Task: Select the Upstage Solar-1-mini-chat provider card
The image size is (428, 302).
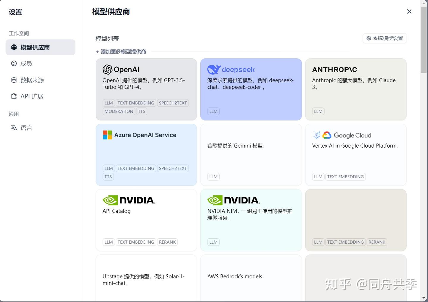Action: 146,278
